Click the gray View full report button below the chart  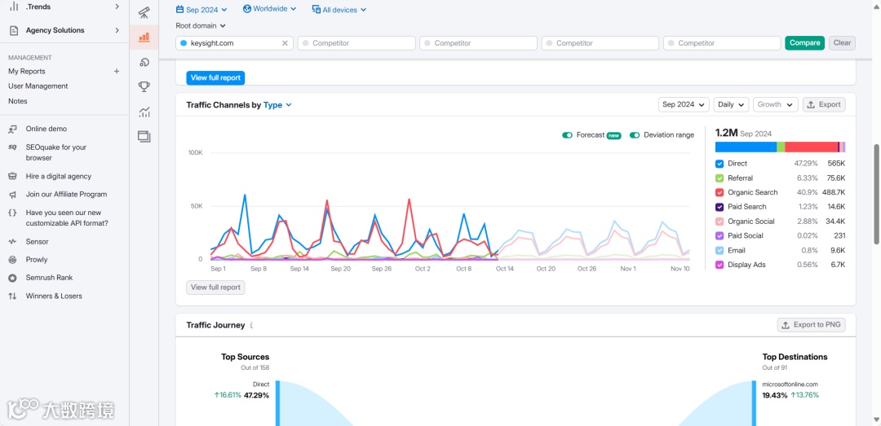[215, 288]
